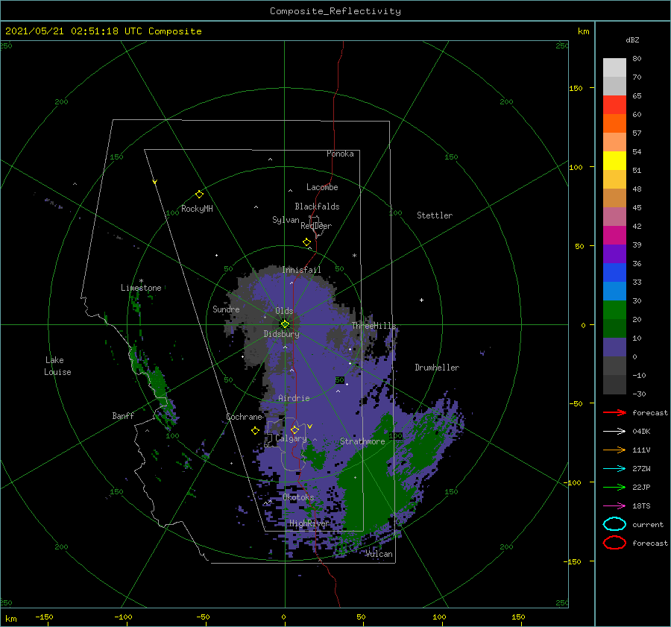Screen dimensions: 671x627
Task: Click the dBZ legend heading
Action: (x=632, y=40)
